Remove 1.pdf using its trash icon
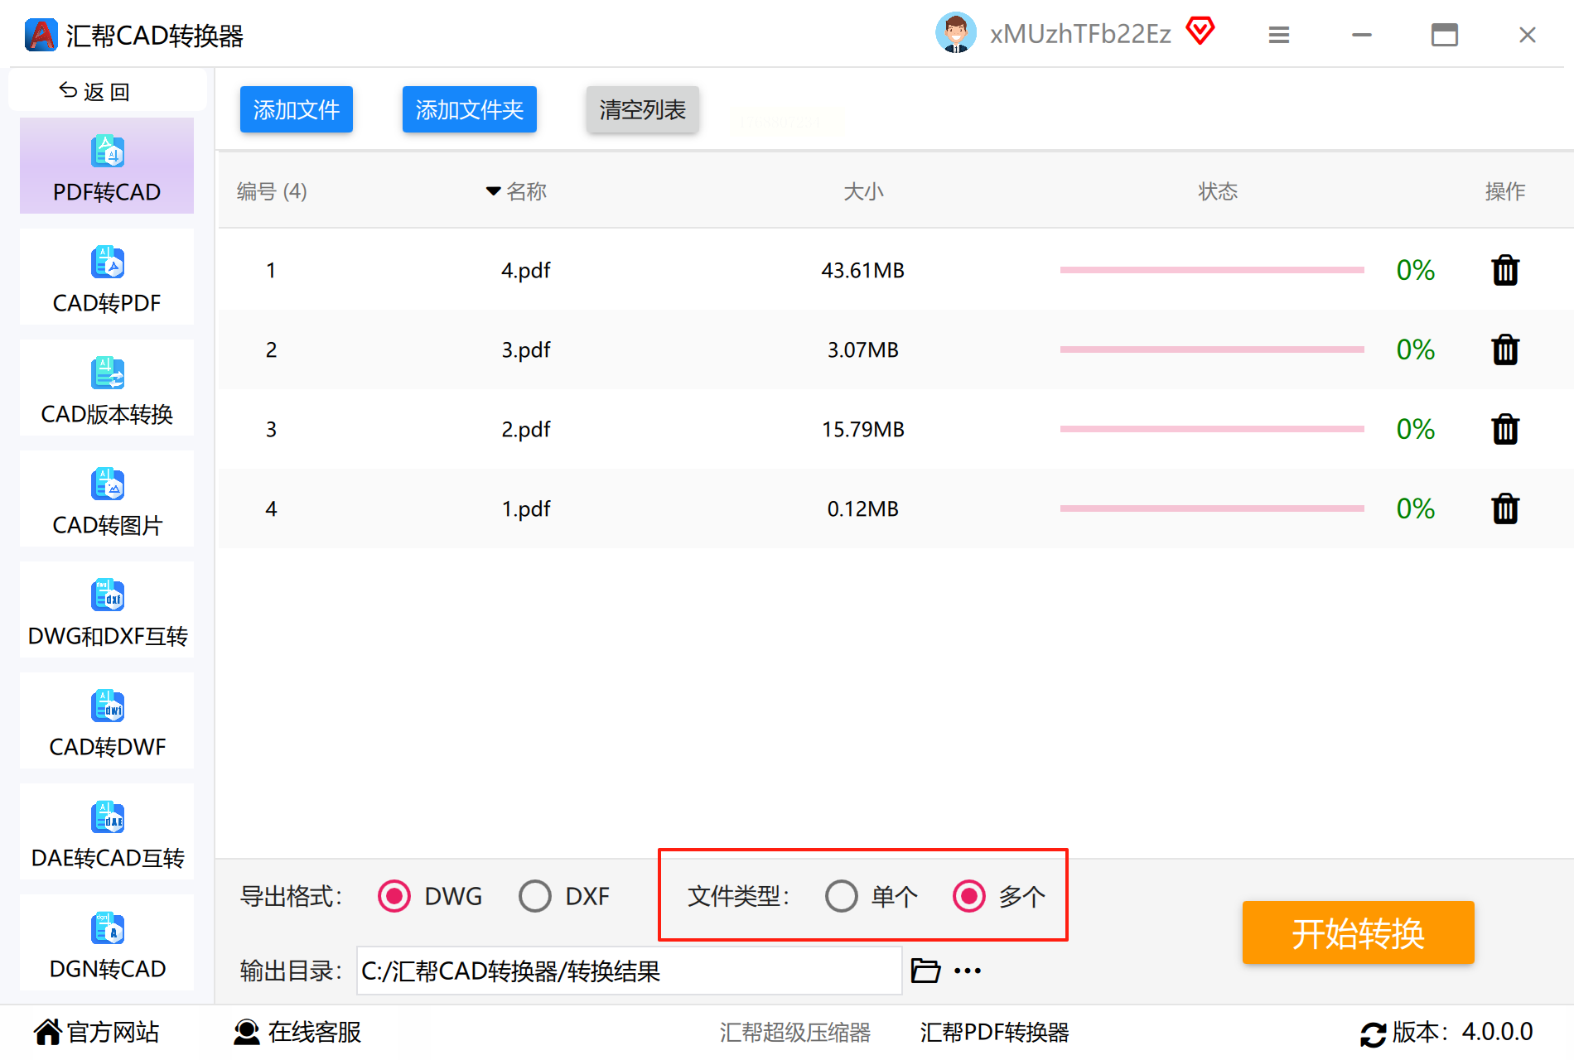The width and height of the screenshot is (1574, 1060). point(1505,508)
